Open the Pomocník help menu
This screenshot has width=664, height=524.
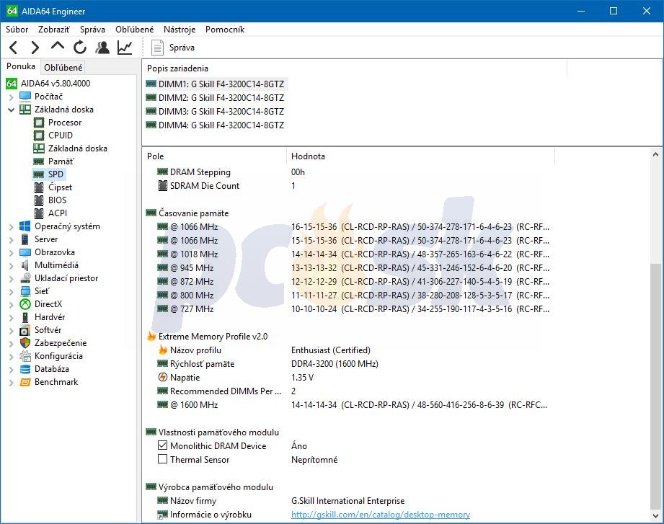pyautogui.click(x=225, y=30)
